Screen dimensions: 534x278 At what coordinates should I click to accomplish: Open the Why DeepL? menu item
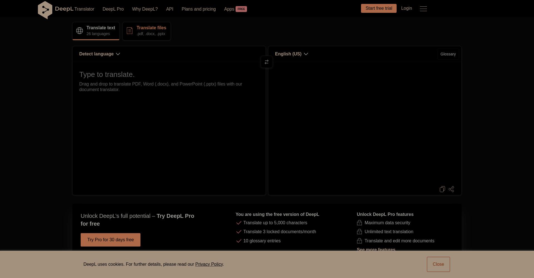[145, 9]
